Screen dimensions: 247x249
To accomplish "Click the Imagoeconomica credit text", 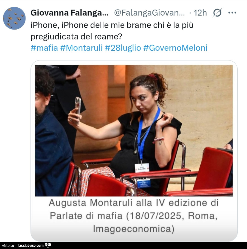I will pos(134,229).
